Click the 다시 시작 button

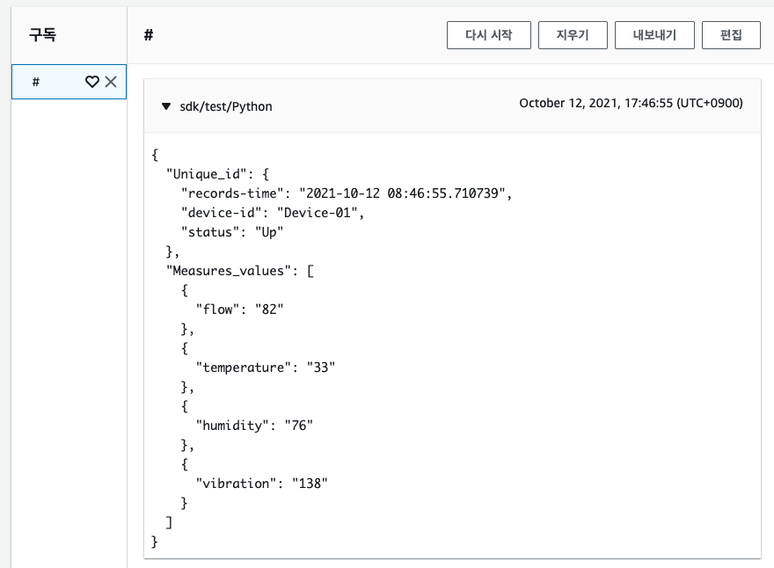coord(489,35)
